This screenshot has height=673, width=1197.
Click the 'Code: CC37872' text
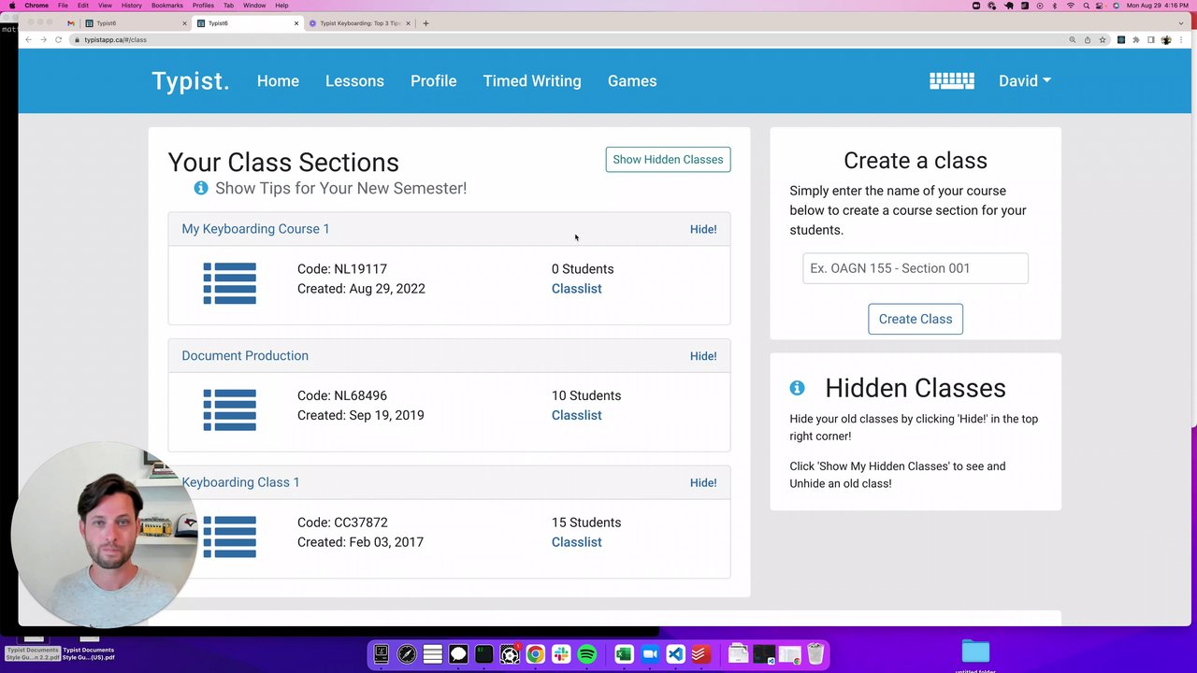point(342,523)
